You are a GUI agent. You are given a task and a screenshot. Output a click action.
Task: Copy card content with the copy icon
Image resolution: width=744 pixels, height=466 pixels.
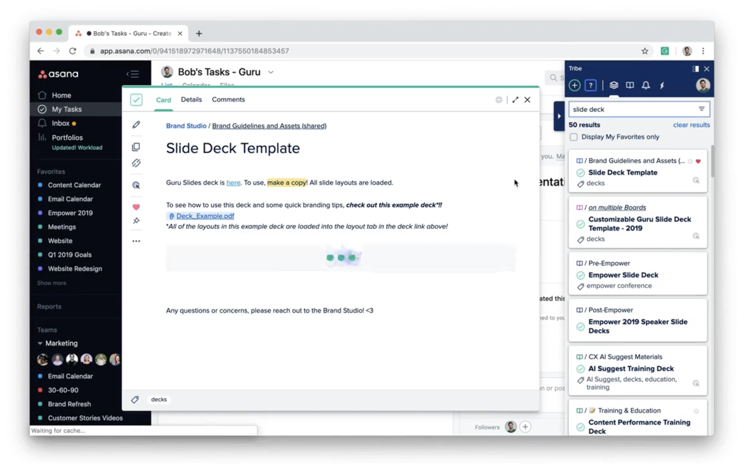click(136, 147)
